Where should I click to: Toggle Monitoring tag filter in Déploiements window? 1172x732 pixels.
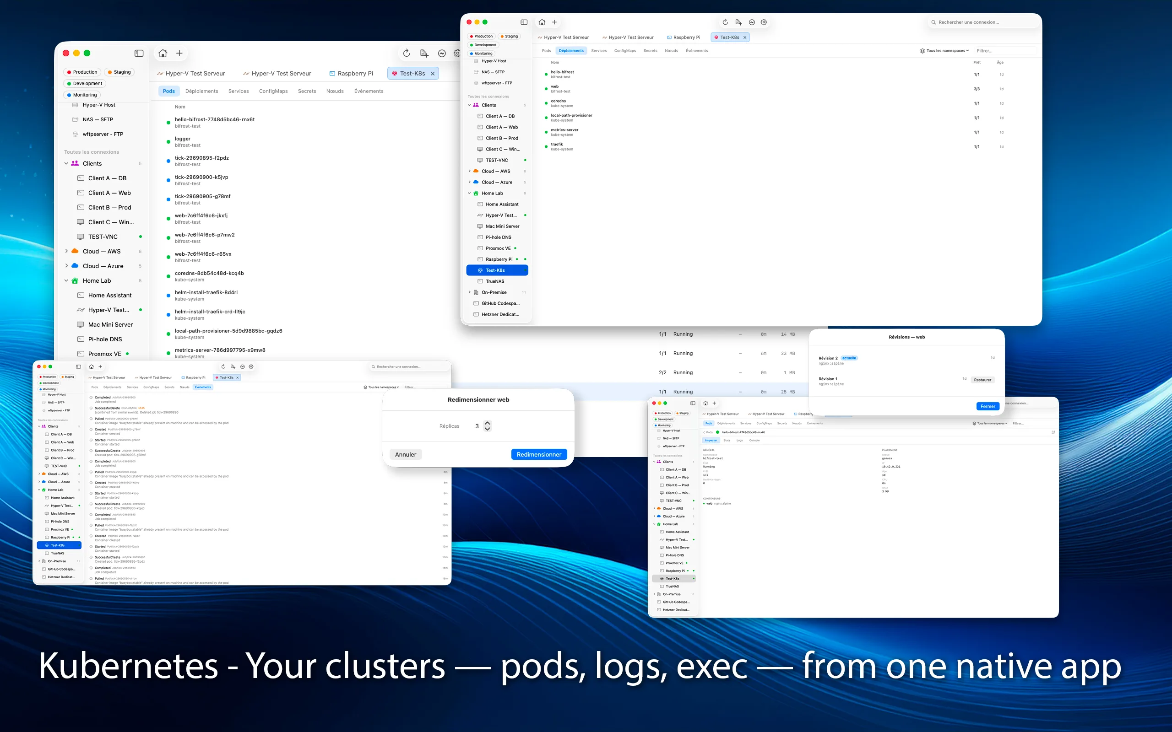(481, 54)
